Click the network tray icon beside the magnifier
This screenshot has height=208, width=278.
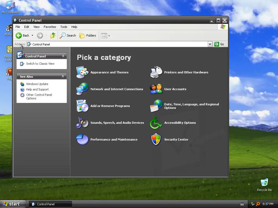(253, 204)
